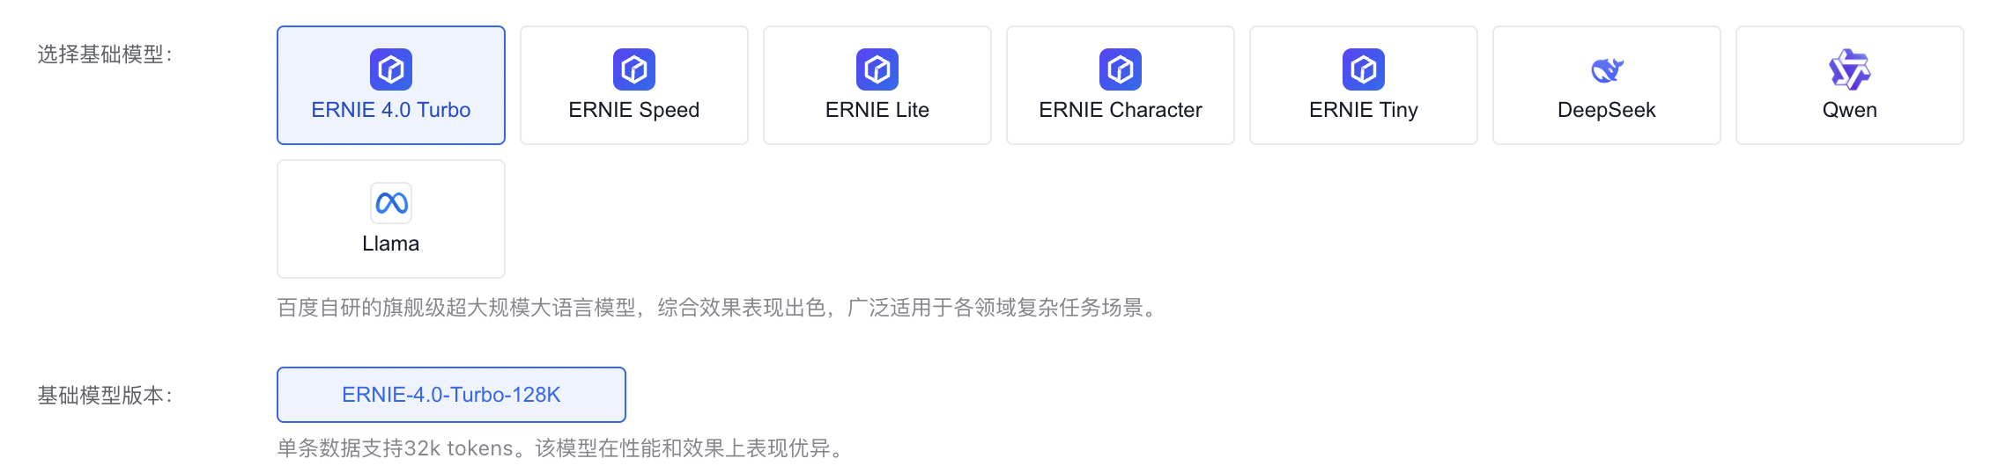Click the Llama Meta infinity logo

tap(391, 203)
